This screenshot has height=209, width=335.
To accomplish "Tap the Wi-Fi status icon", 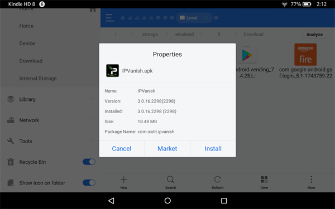I will coord(284,4).
